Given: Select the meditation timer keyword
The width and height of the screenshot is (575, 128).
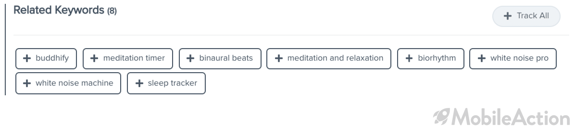Looking at the screenshot, I should [128, 58].
